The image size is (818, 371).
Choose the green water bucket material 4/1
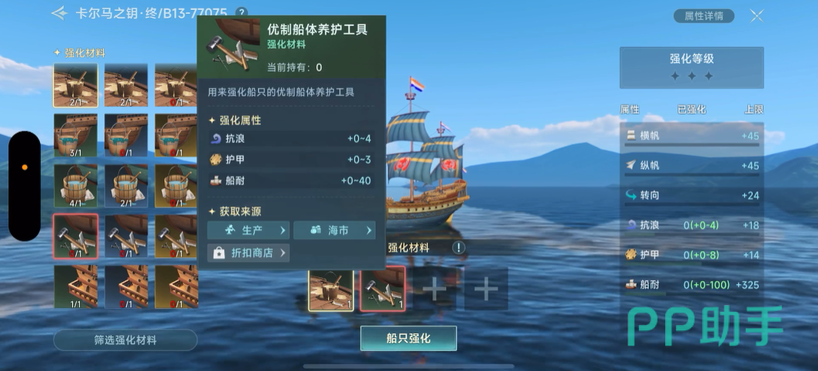pyautogui.click(x=75, y=186)
